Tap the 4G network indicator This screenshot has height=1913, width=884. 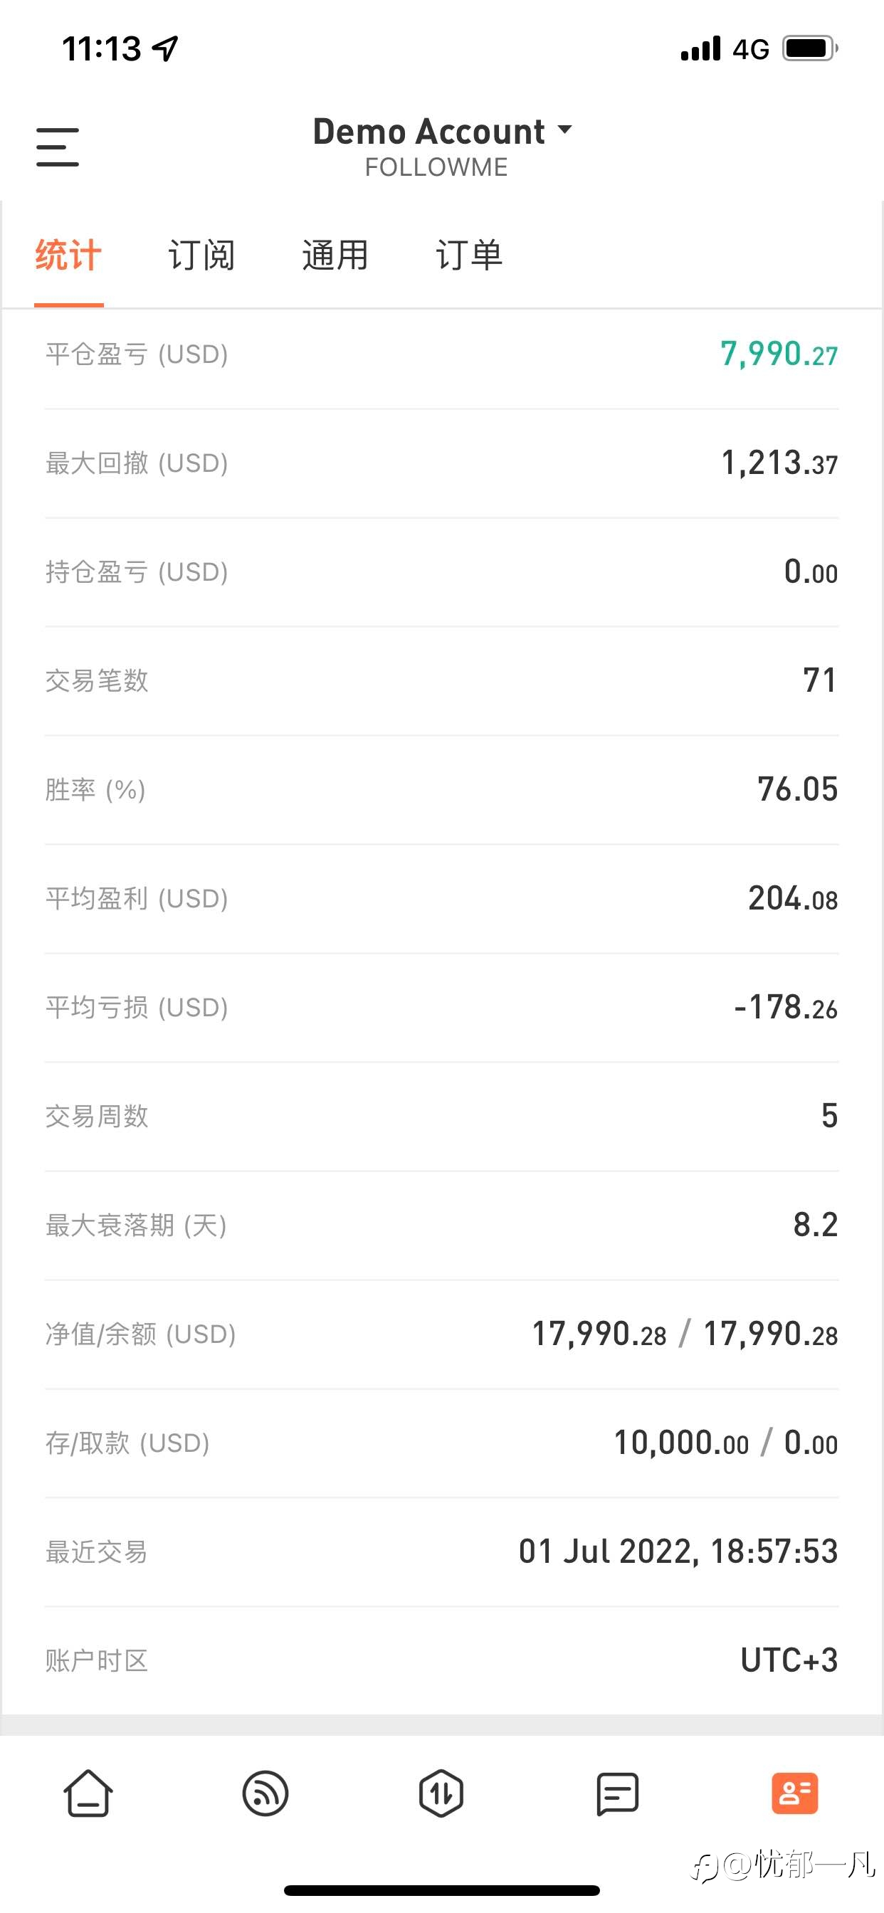(750, 50)
